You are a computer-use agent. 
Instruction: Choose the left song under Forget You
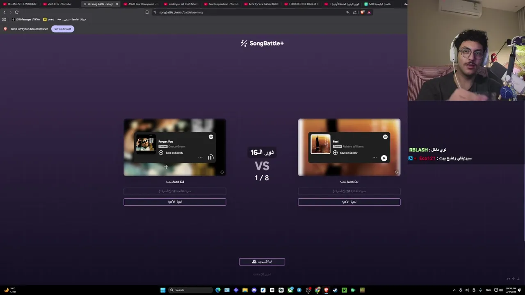[175, 202]
